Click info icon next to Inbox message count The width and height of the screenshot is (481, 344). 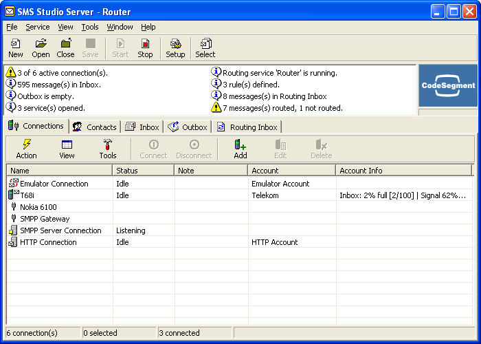click(x=11, y=84)
